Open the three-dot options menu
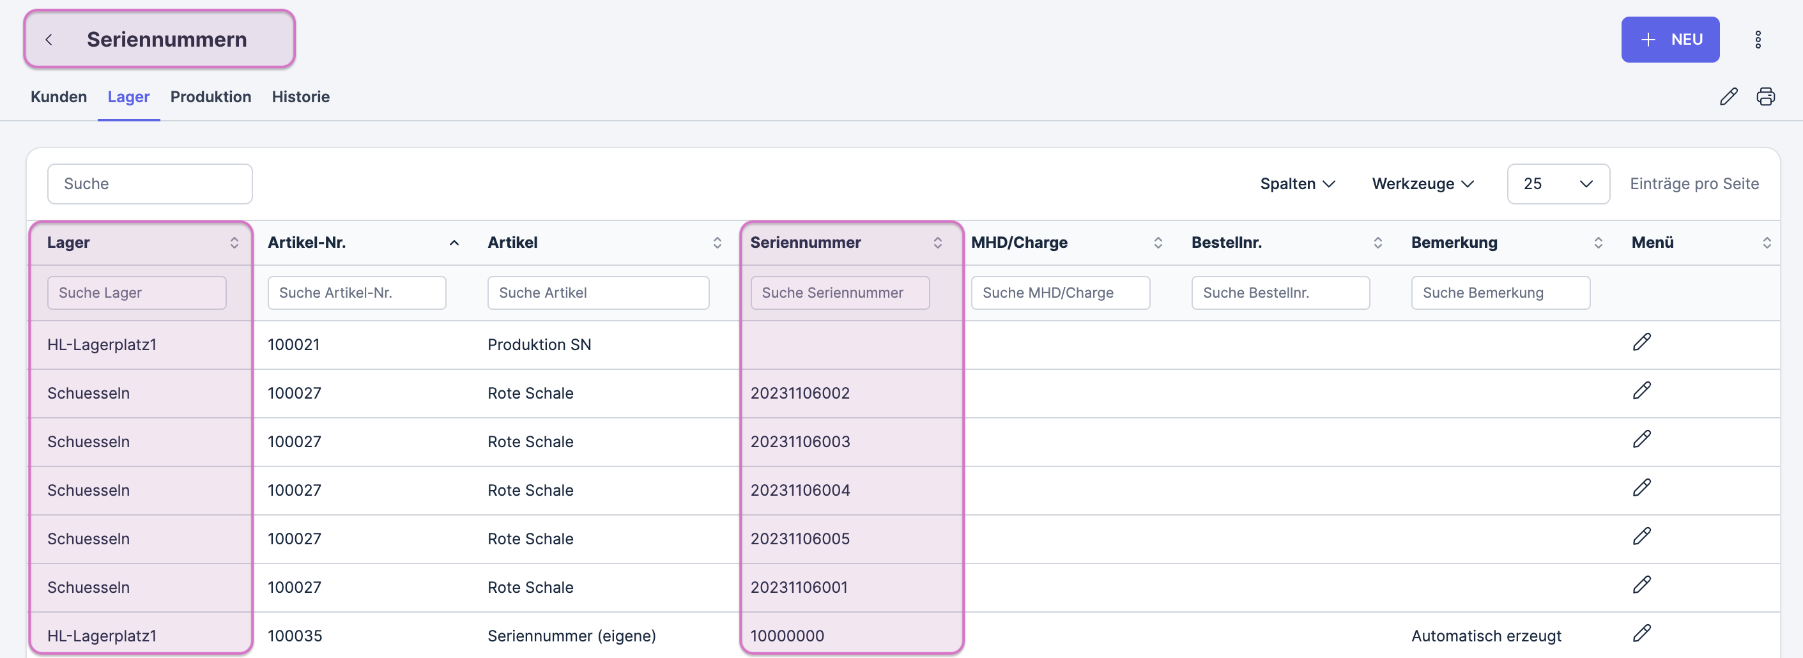The image size is (1803, 658). point(1758,40)
